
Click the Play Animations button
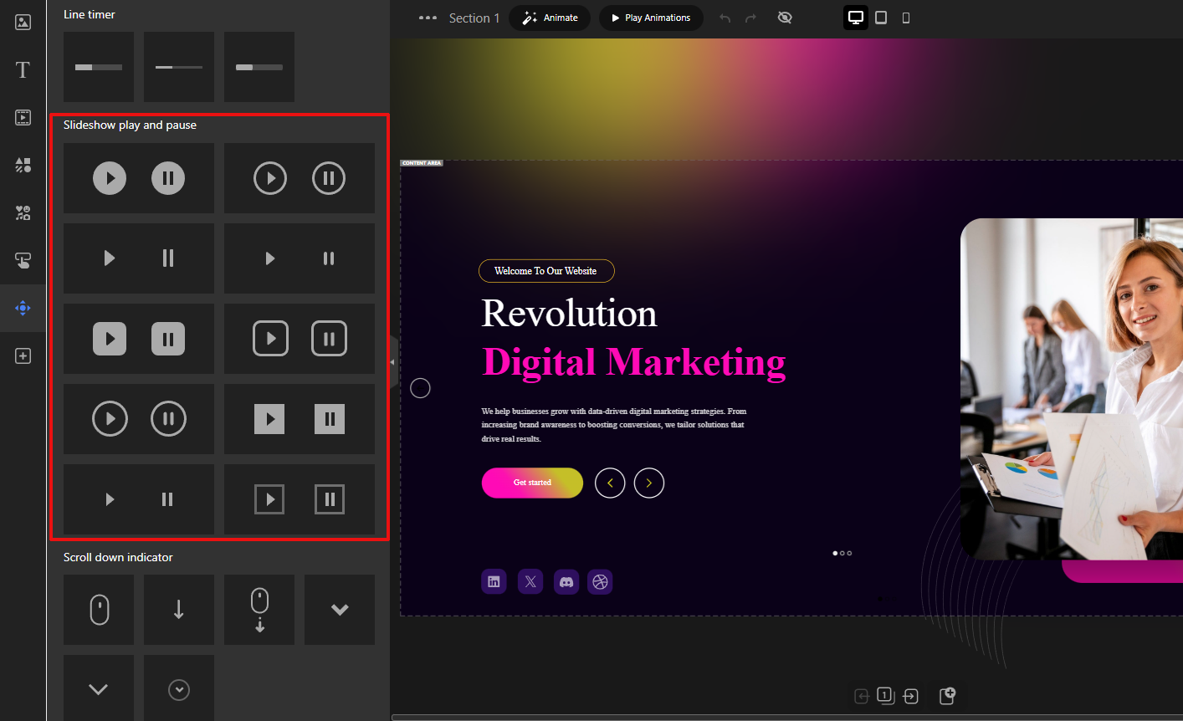(651, 18)
